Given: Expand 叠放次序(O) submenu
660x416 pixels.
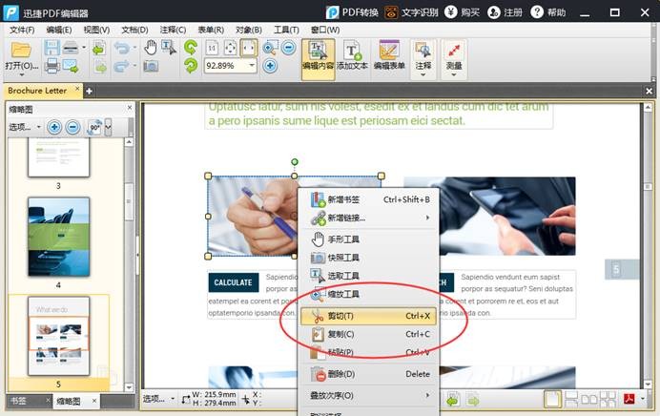Looking at the screenshot, I should point(370,395).
